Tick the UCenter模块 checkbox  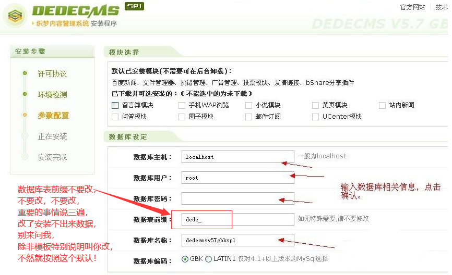coord(316,117)
